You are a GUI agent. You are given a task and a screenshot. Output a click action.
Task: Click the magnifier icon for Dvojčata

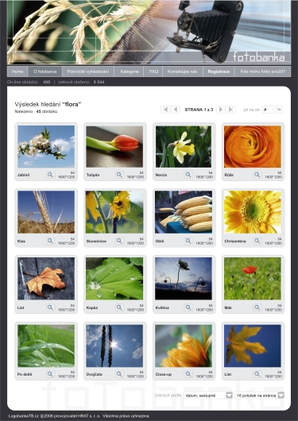pyautogui.click(x=119, y=374)
